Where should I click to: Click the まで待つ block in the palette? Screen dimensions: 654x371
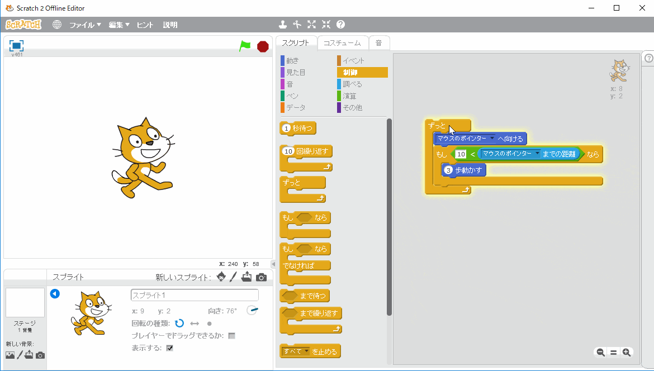(x=305, y=296)
